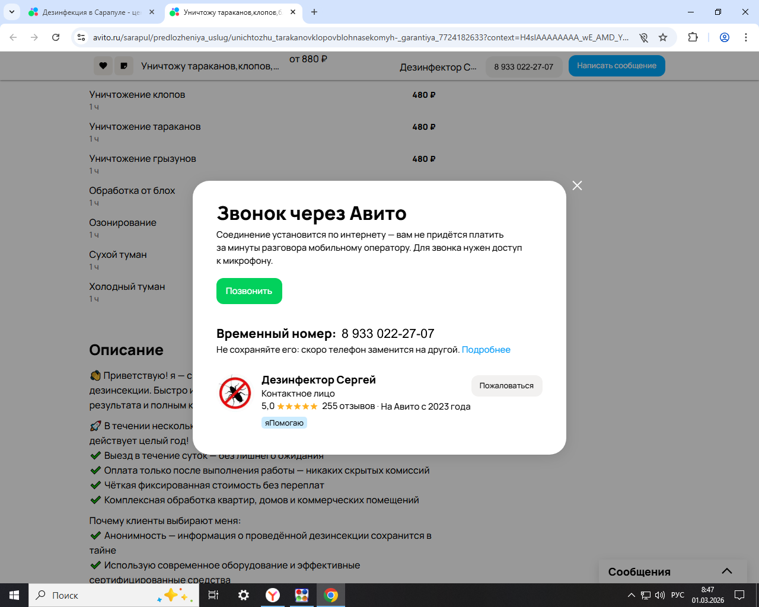Open the Подробнее link about temporary number
This screenshot has height=607, width=759.
click(x=486, y=350)
